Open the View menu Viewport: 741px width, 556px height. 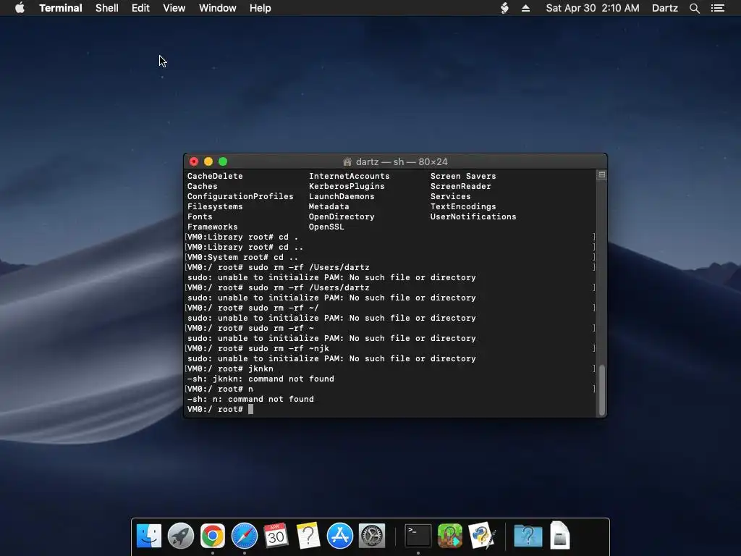(x=174, y=8)
